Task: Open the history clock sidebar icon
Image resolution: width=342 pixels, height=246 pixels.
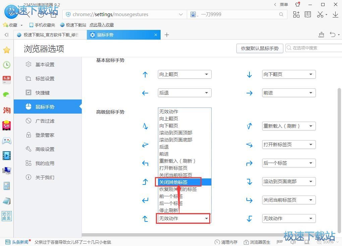Action: [x=7, y=65]
